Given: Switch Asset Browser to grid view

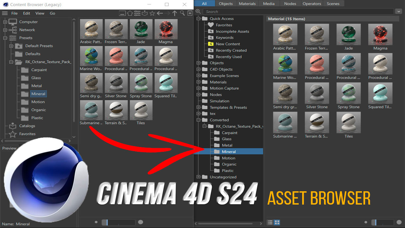Looking at the screenshot, I should pos(277,223).
